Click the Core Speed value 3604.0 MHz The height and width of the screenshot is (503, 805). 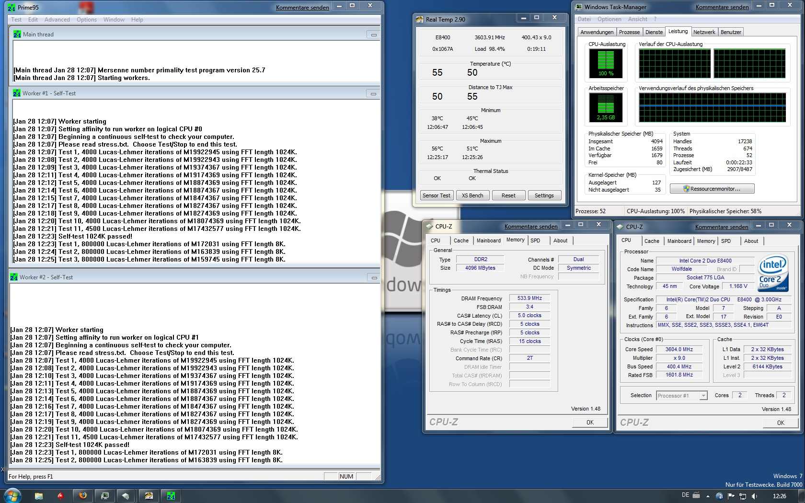[x=679, y=350]
